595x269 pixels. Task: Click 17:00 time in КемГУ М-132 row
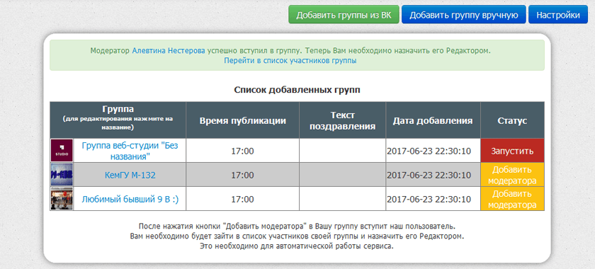click(242, 176)
